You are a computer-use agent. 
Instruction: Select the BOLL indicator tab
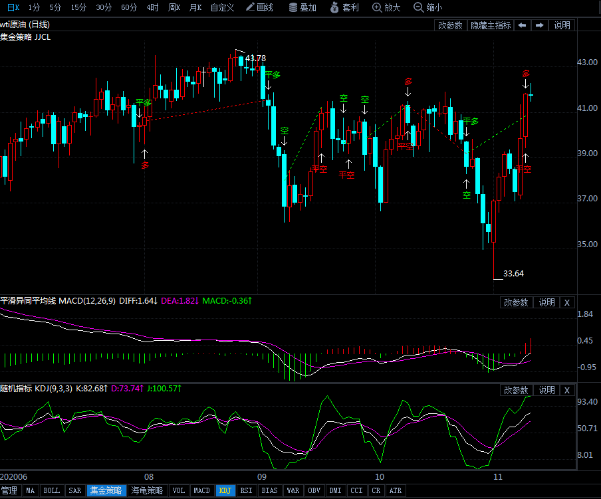pos(51,491)
